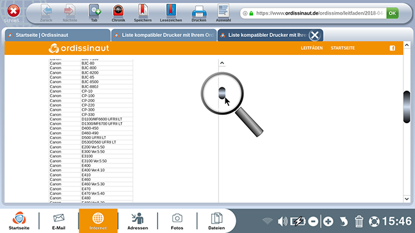Select the E410 table cell
Screen dimensions: 415x233
107,175
